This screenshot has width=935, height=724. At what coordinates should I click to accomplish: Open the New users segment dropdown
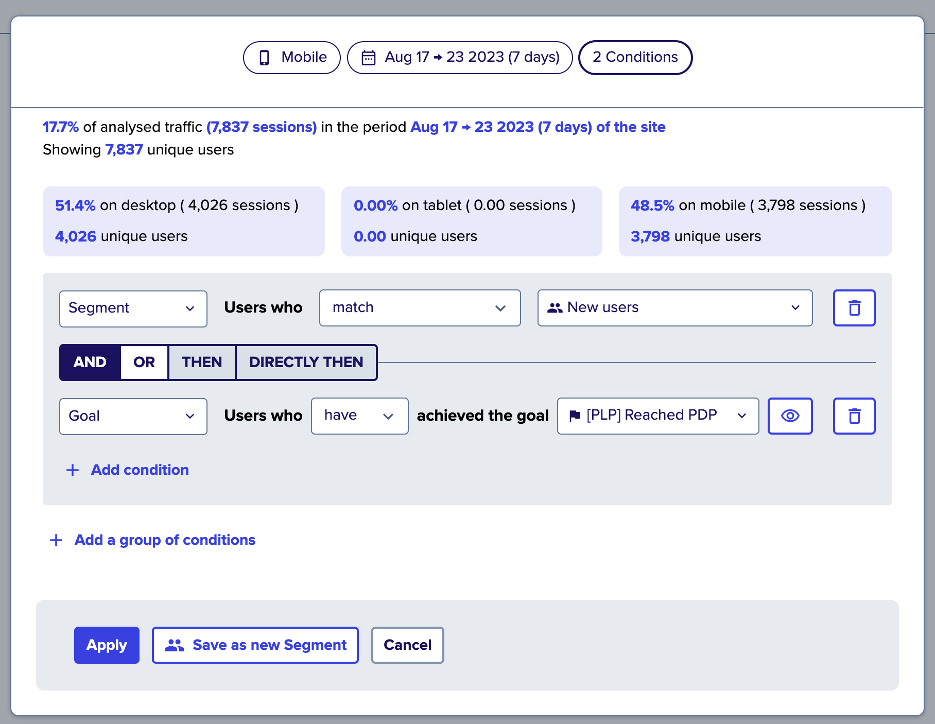click(675, 308)
